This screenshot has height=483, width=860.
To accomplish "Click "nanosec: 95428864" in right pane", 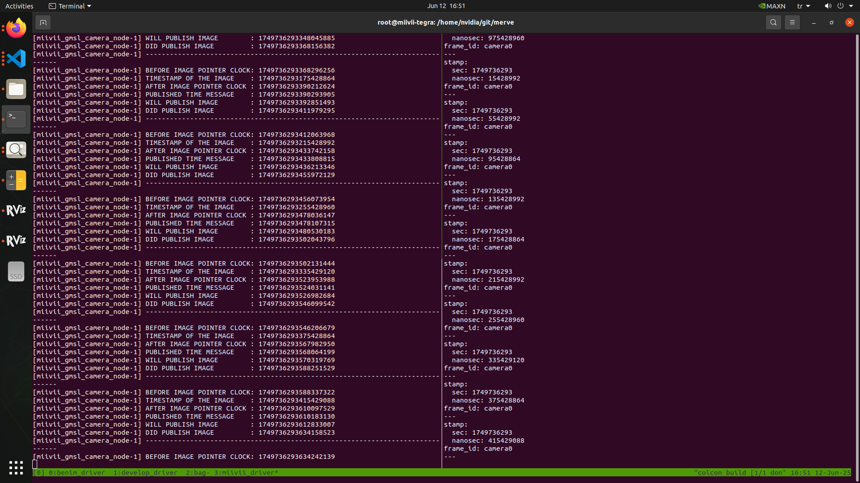I will (486, 159).
